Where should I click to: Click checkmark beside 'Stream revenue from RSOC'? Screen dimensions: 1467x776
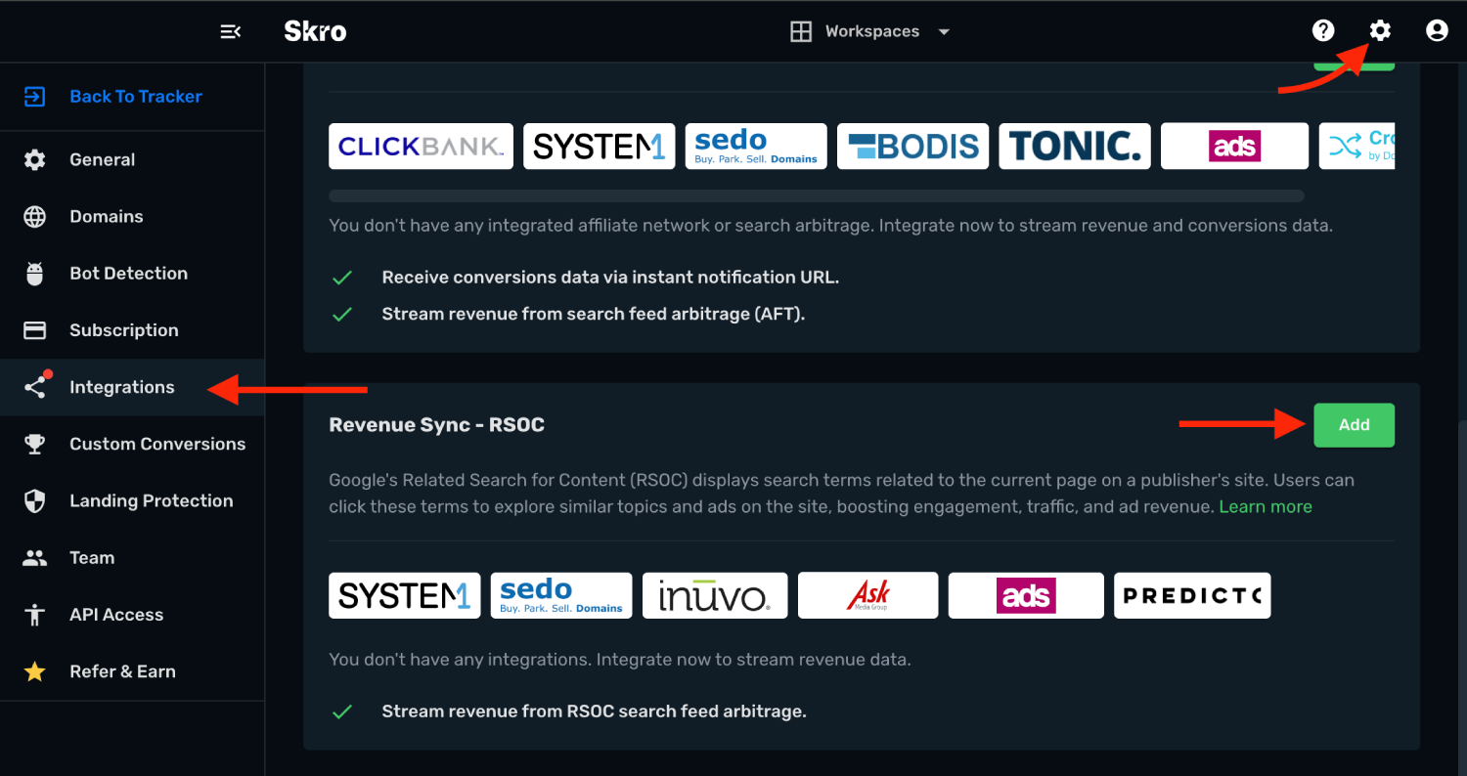click(x=342, y=712)
